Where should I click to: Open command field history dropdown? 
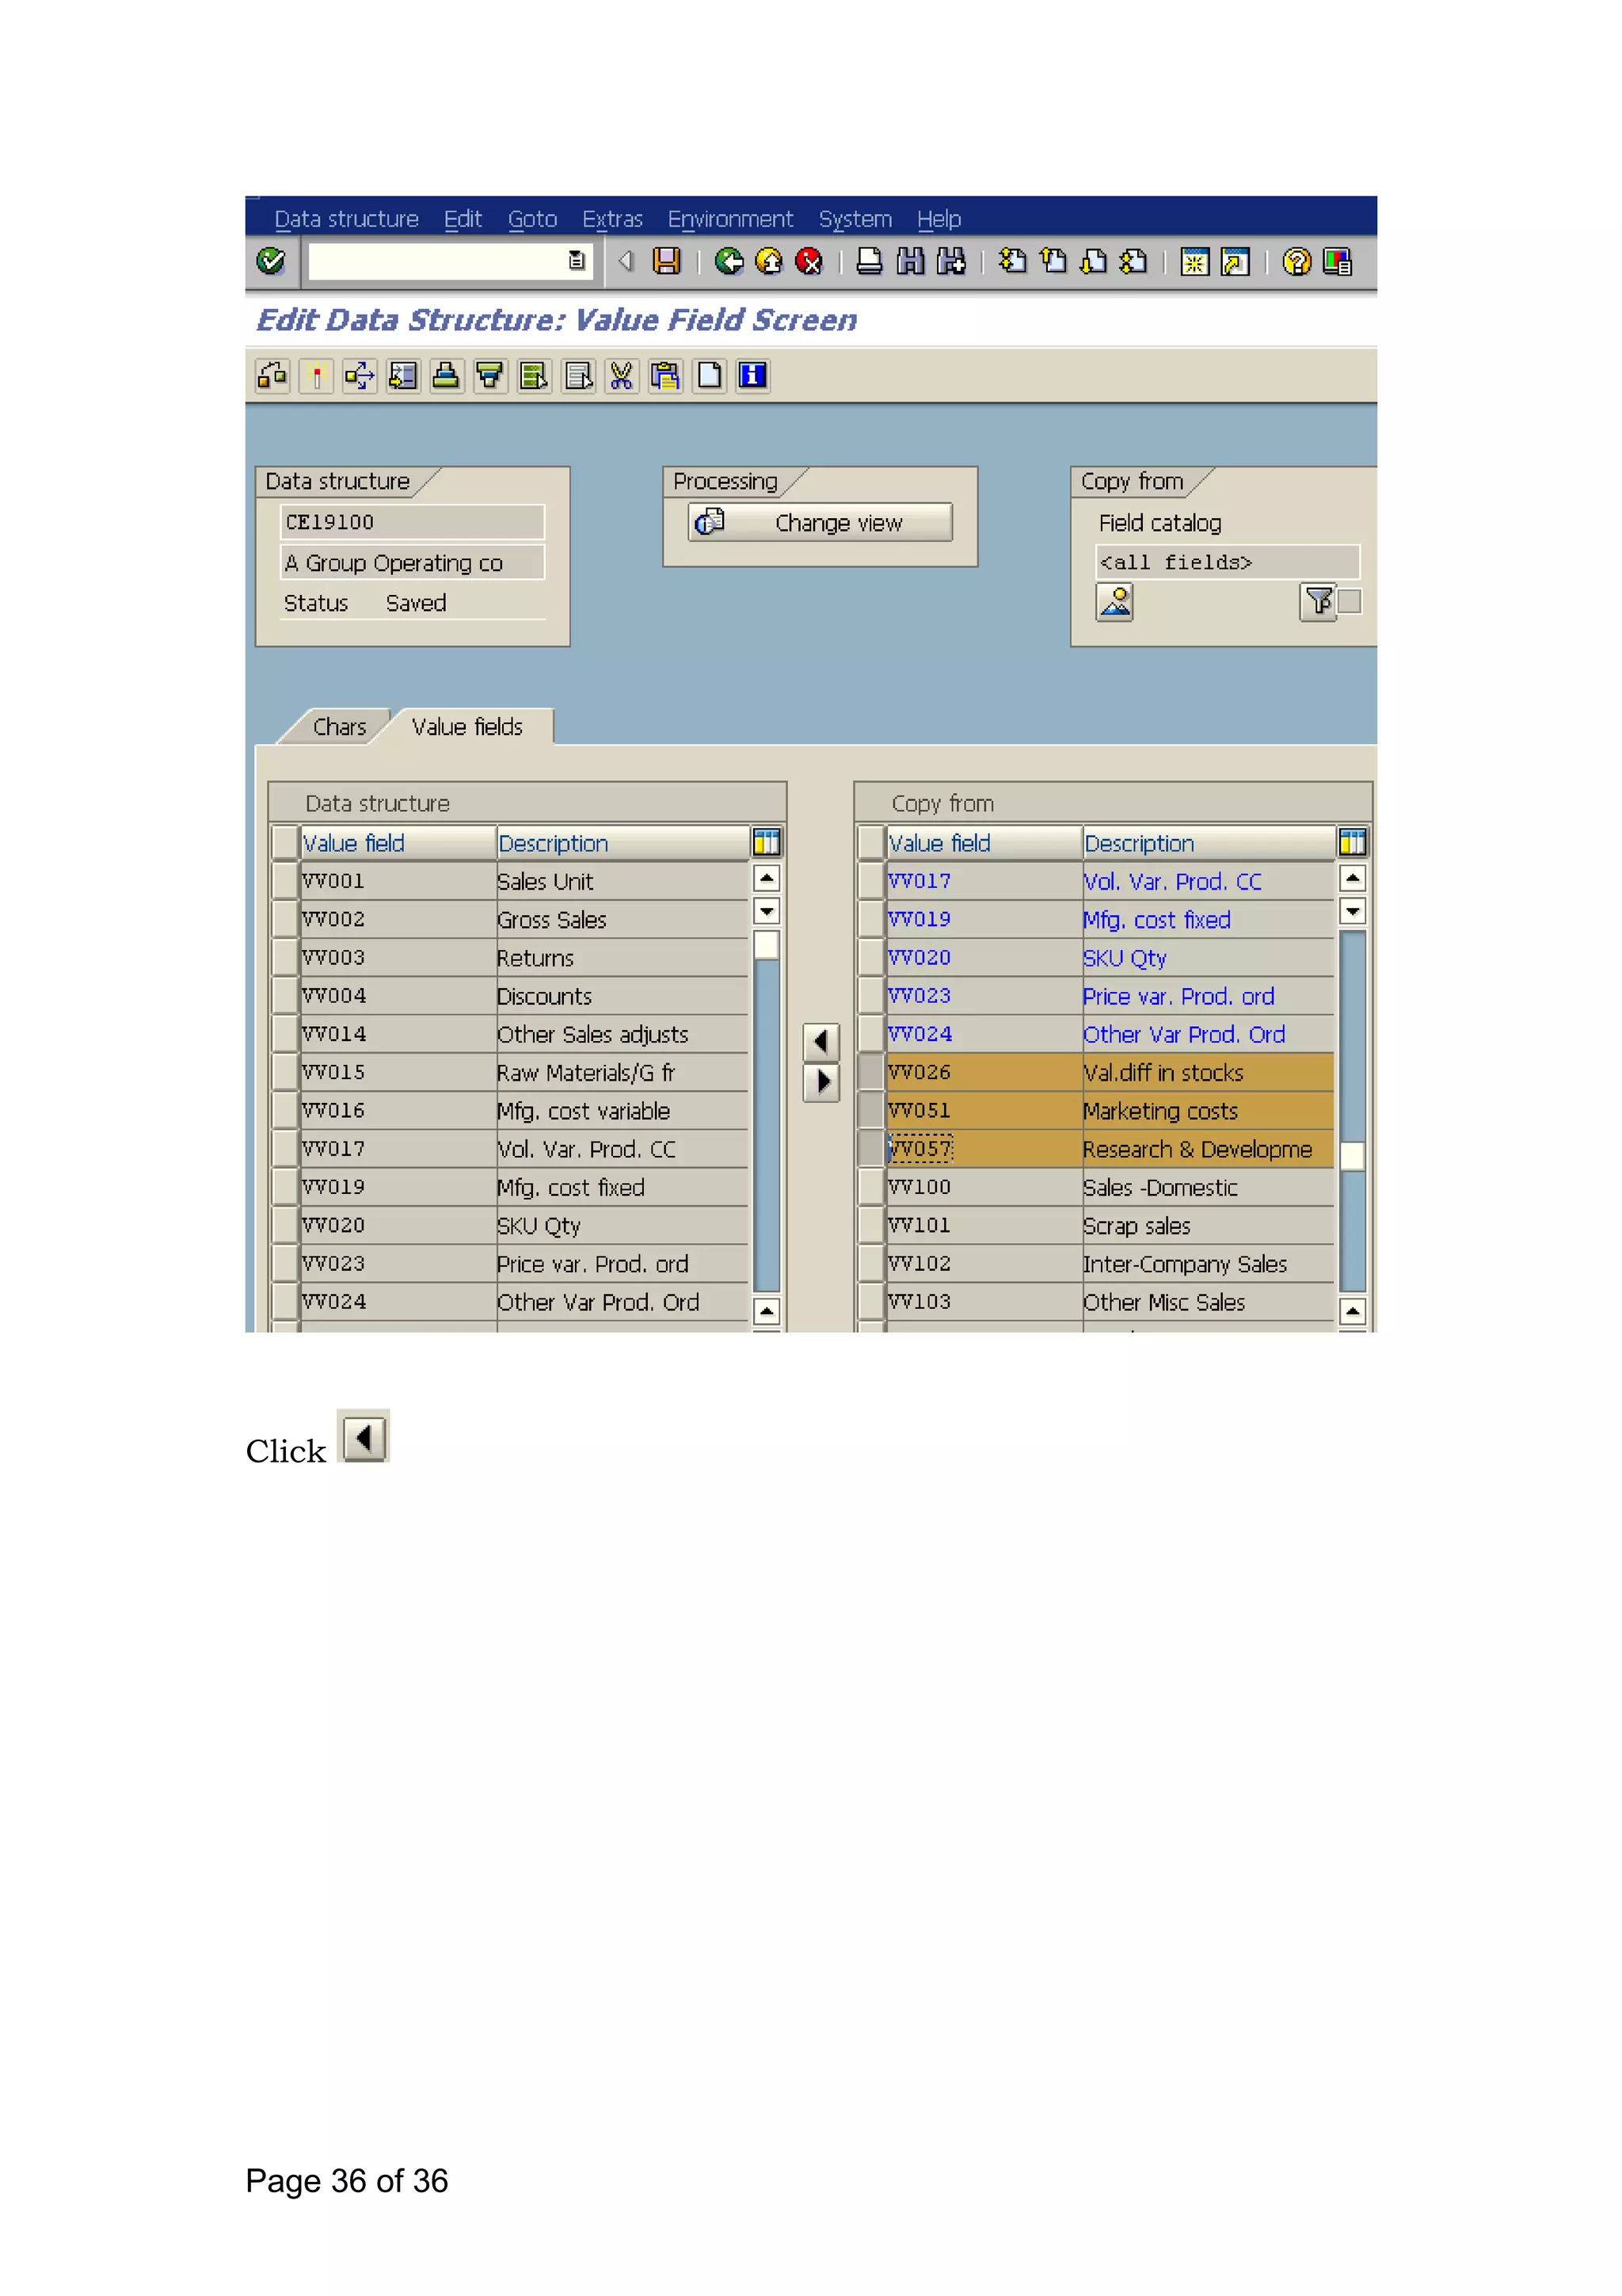pos(577,261)
